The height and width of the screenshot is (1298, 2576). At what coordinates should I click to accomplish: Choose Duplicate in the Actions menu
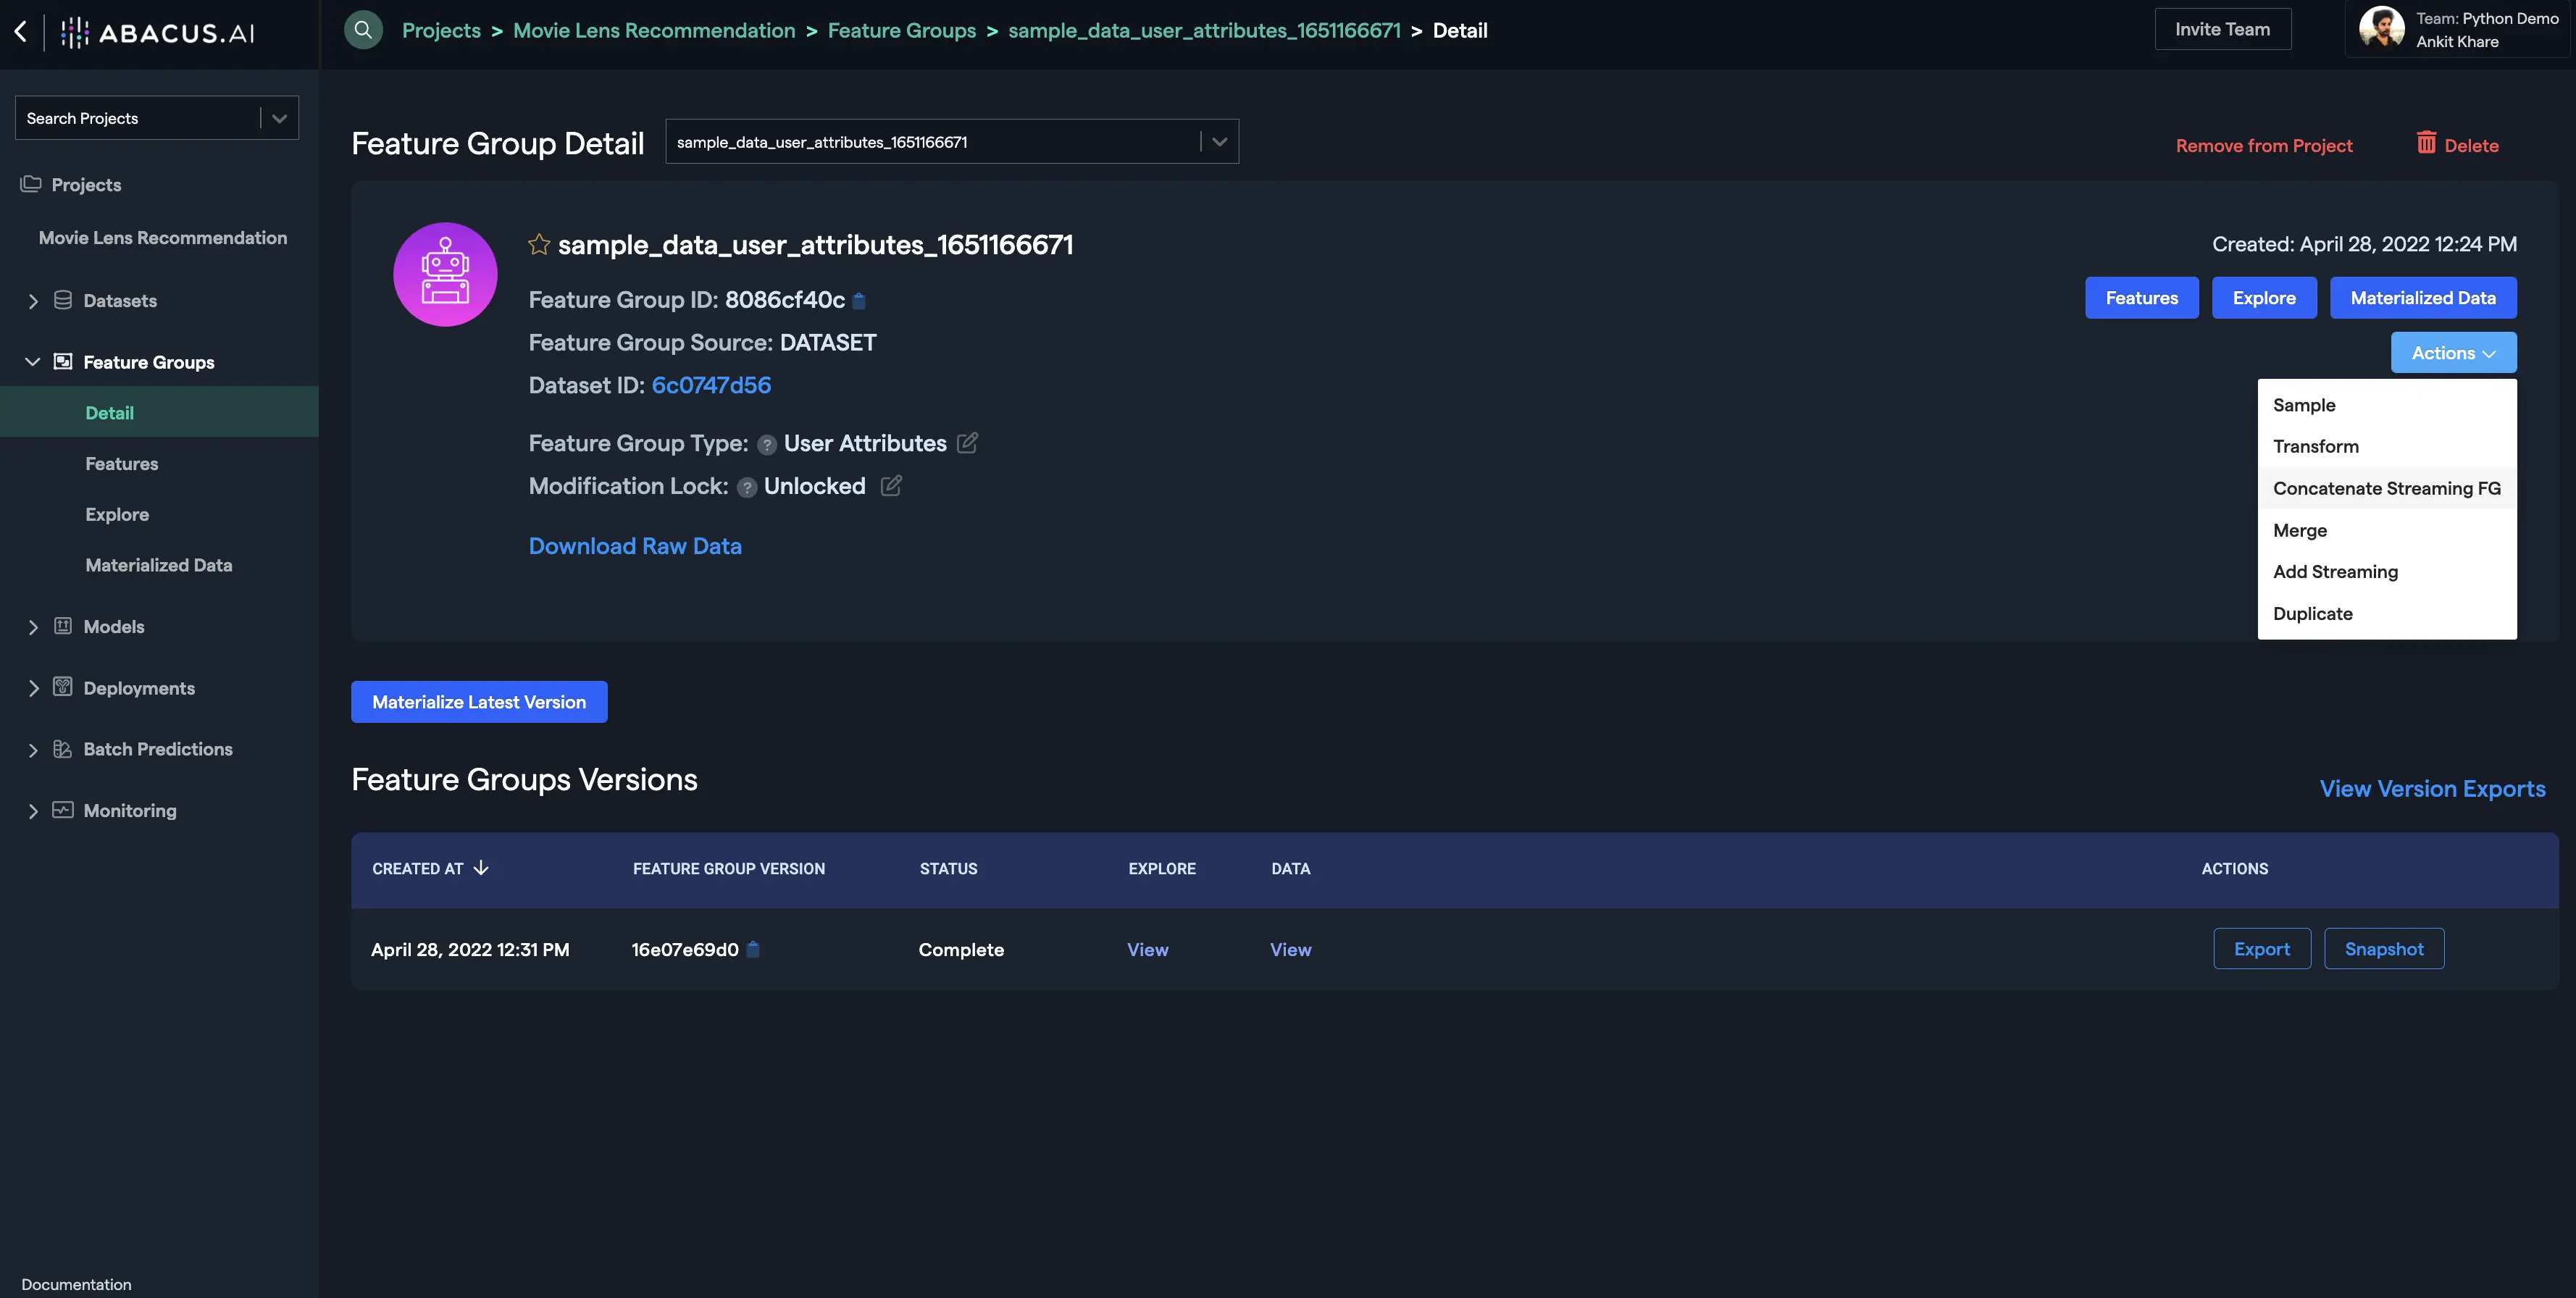click(2312, 614)
